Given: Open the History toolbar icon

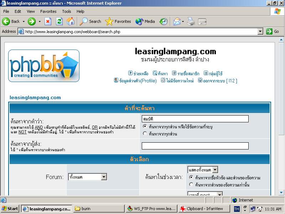Looking at the screenshot, I should [x=164, y=21].
